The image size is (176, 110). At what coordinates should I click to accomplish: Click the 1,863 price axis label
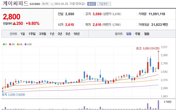(164, 96)
